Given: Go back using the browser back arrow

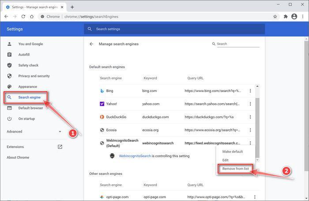Looking at the screenshot, I should (6, 16).
